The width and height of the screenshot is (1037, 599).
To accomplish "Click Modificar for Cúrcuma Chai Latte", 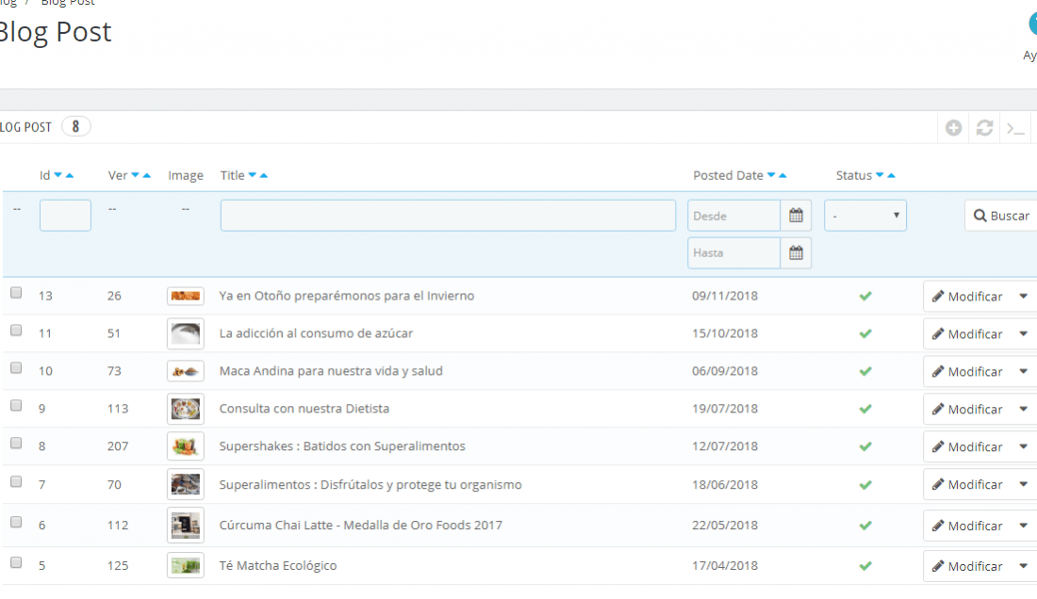I will tap(967, 526).
